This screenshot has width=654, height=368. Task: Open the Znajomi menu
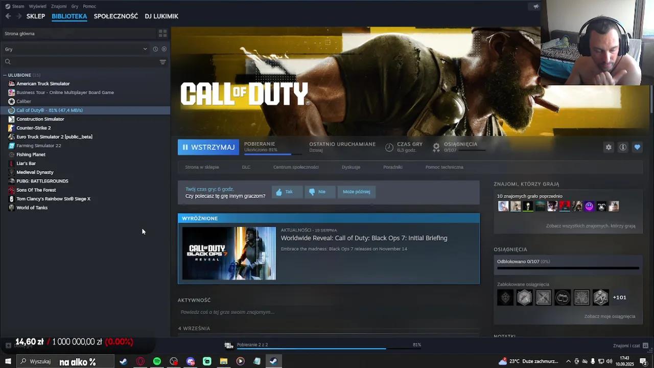coord(59,6)
